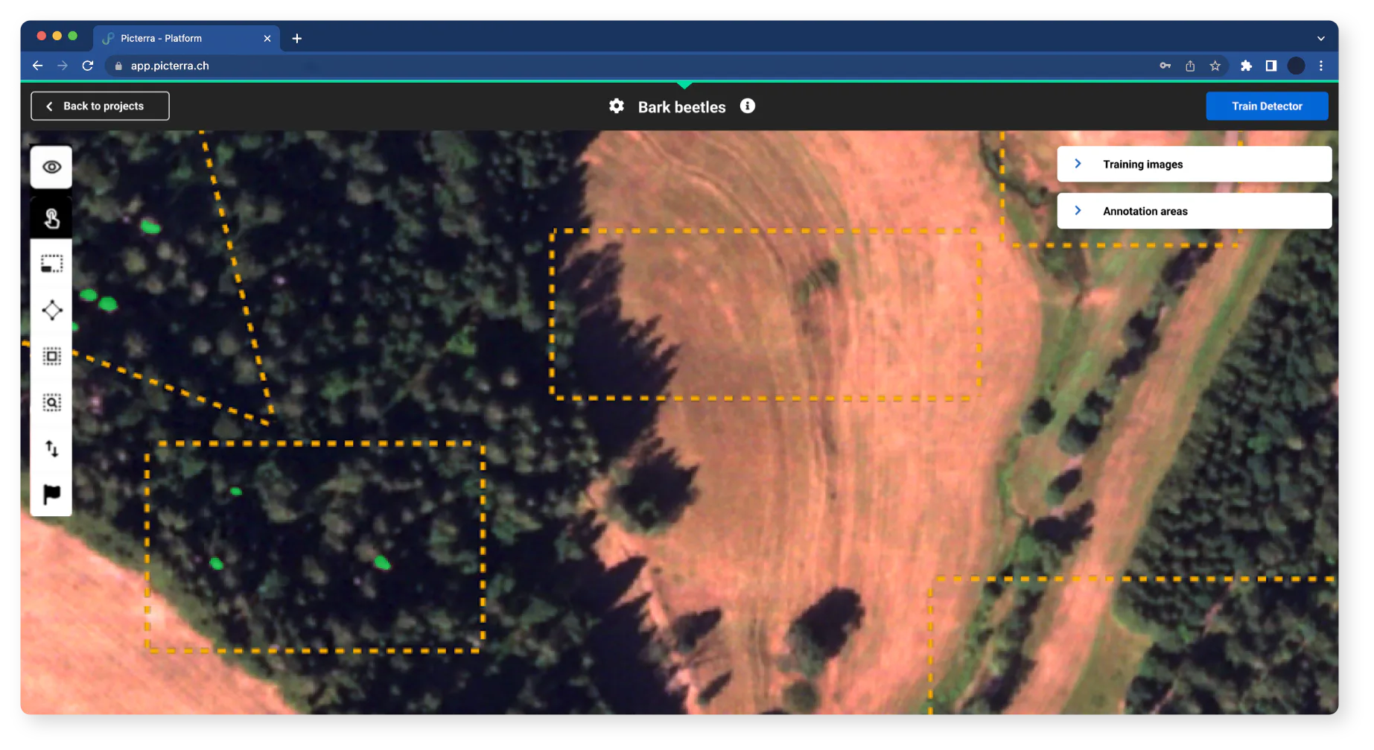The width and height of the screenshot is (1374, 750).
Task: Click the Train Detector button
Action: coord(1267,106)
